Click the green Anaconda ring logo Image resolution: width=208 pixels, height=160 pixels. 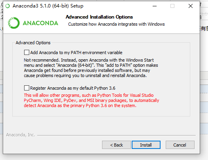point(14,23)
